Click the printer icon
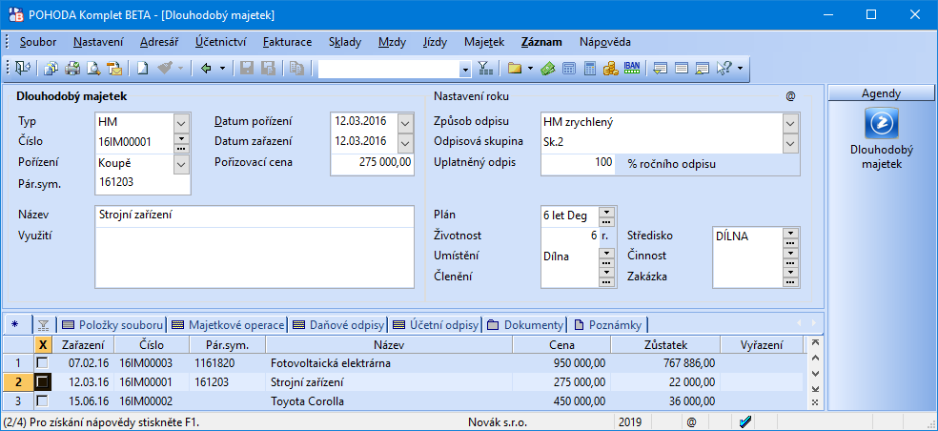This screenshot has height=431, width=938. pyautogui.click(x=72, y=69)
